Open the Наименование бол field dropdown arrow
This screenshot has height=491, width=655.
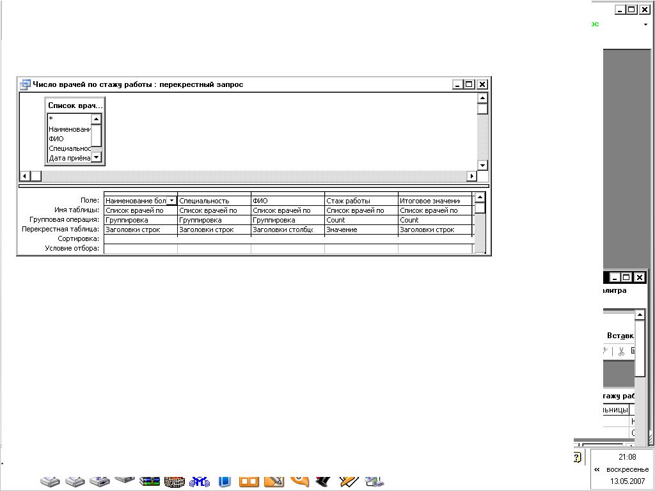click(171, 200)
